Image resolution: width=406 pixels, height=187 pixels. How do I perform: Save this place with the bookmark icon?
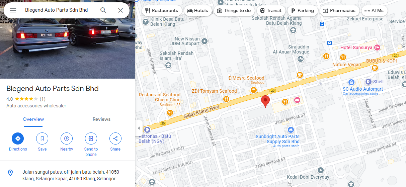(x=42, y=138)
